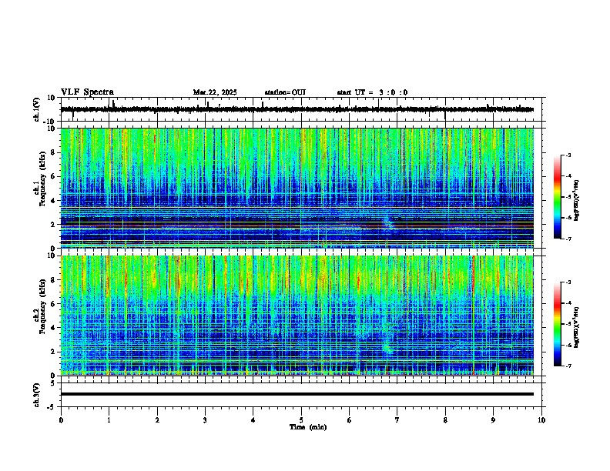Click the "Time (min)" axis label
Image resolution: width=610 pixels, height=471 pixels.
tap(308, 427)
